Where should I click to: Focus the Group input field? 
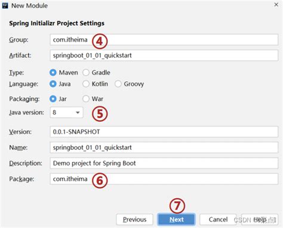coord(164,40)
